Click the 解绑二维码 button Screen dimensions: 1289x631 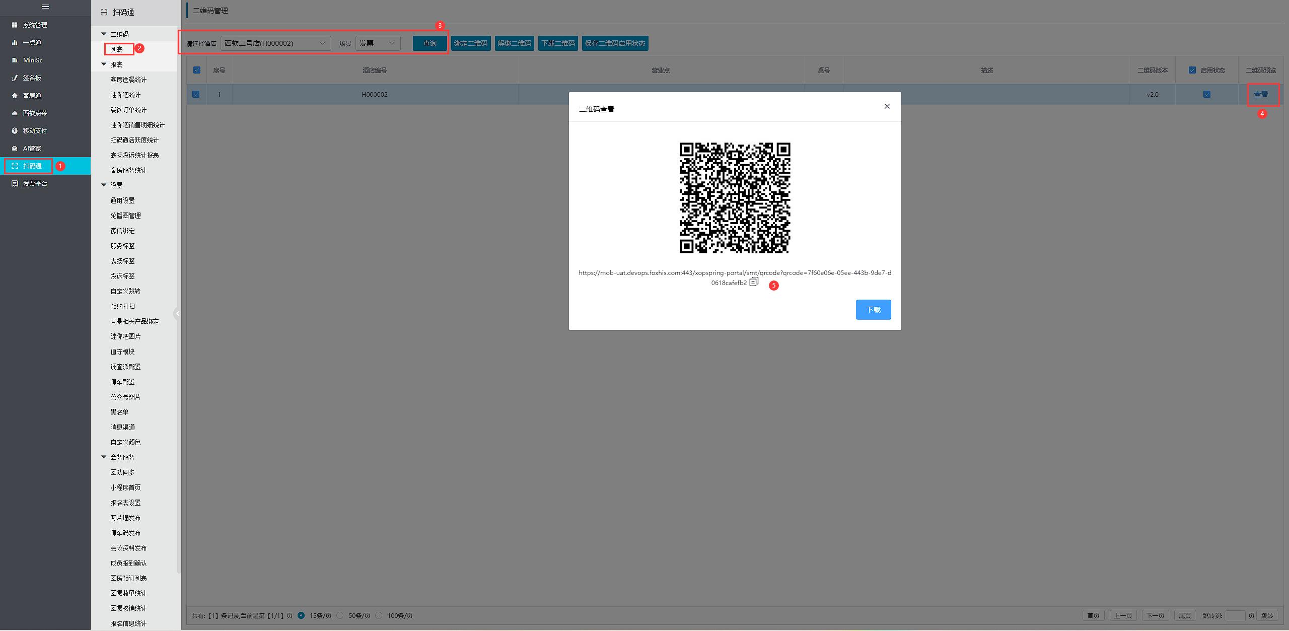point(515,43)
